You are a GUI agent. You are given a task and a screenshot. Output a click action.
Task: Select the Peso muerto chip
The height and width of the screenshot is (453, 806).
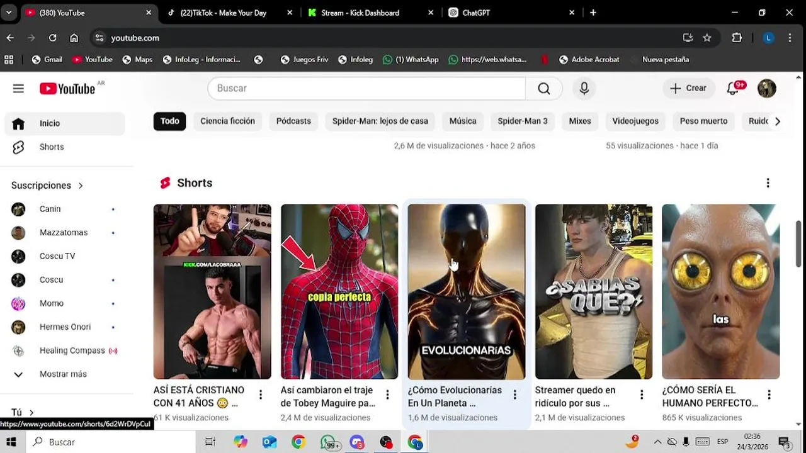703,121
